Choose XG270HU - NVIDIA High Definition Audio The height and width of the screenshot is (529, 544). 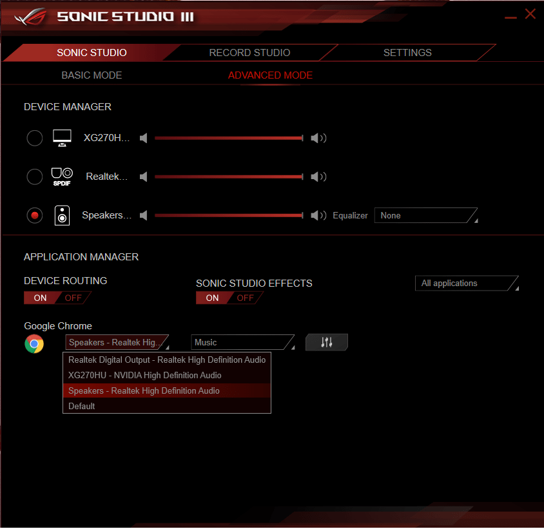click(167, 376)
